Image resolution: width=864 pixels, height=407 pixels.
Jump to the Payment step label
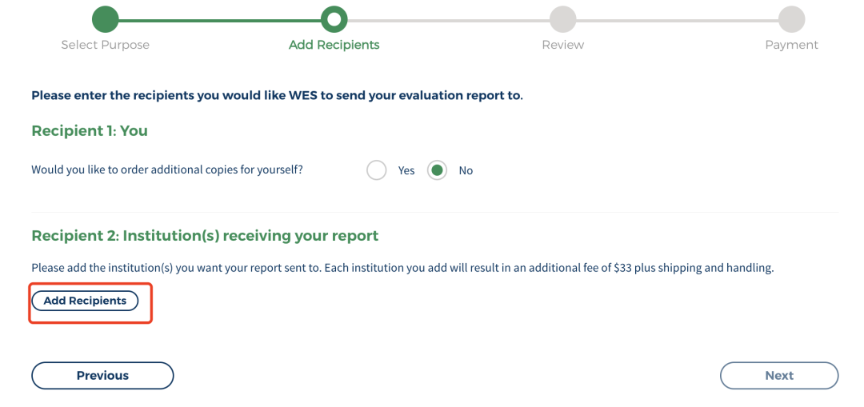[792, 45]
